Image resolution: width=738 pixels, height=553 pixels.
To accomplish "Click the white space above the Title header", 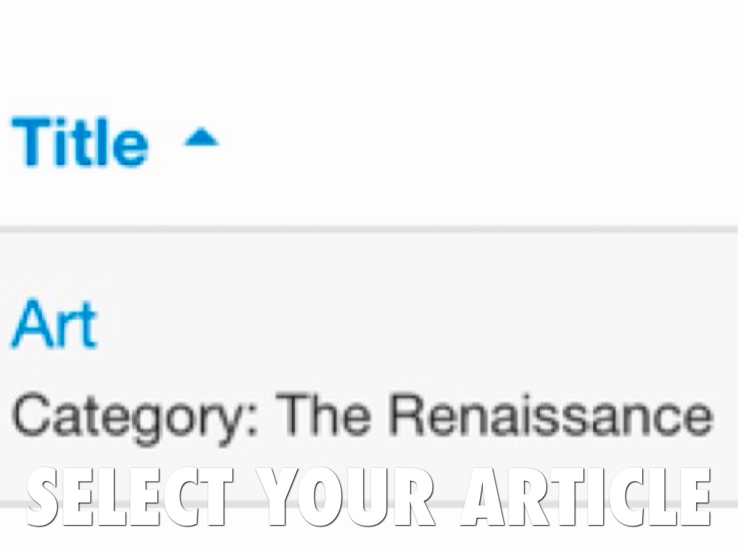I will 369,50.
